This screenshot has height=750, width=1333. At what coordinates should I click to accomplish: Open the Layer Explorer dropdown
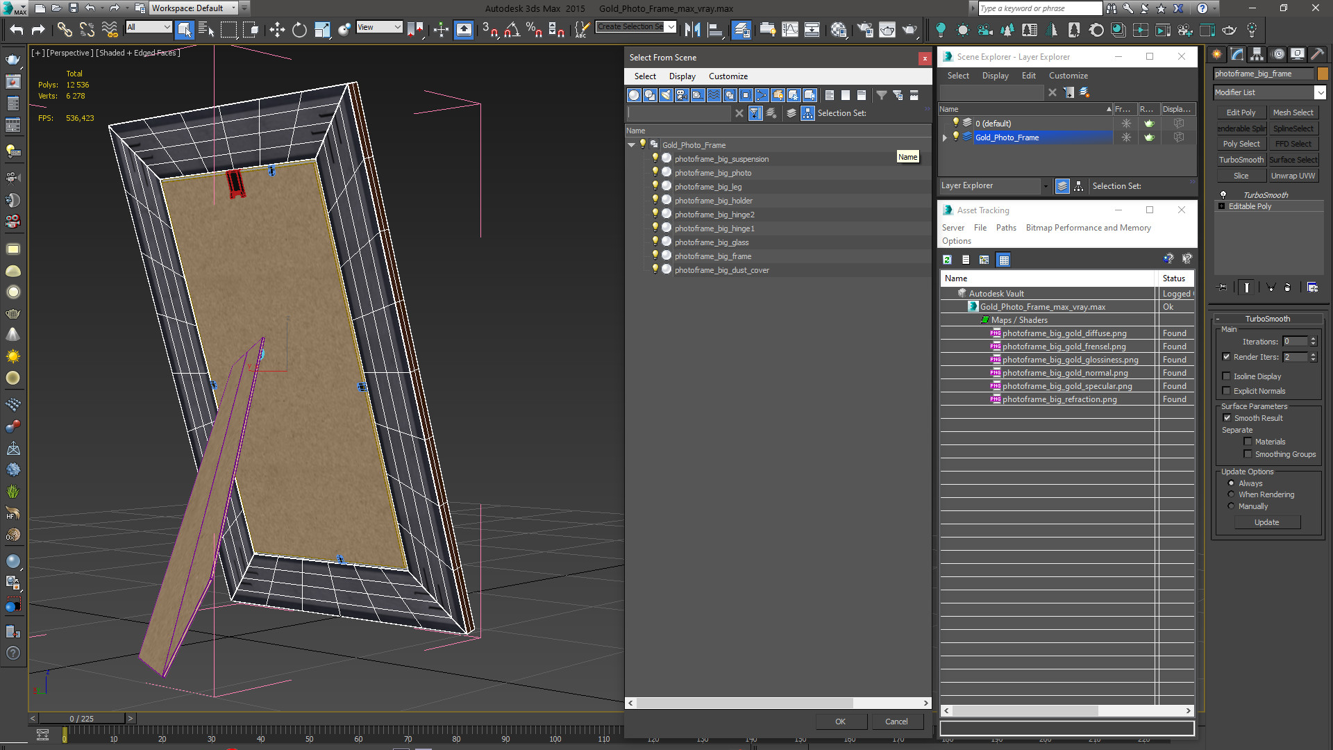click(994, 186)
